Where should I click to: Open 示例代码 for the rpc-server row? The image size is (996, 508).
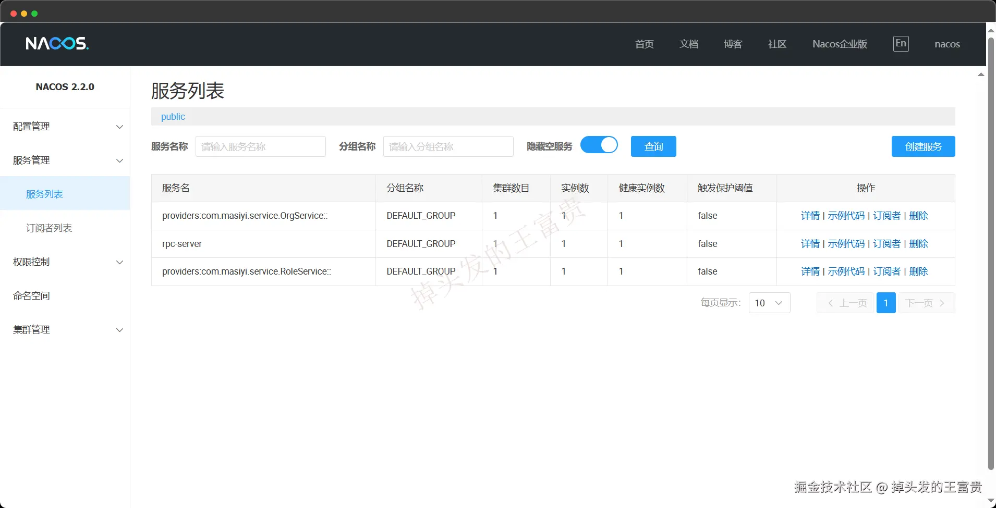pyautogui.click(x=846, y=244)
